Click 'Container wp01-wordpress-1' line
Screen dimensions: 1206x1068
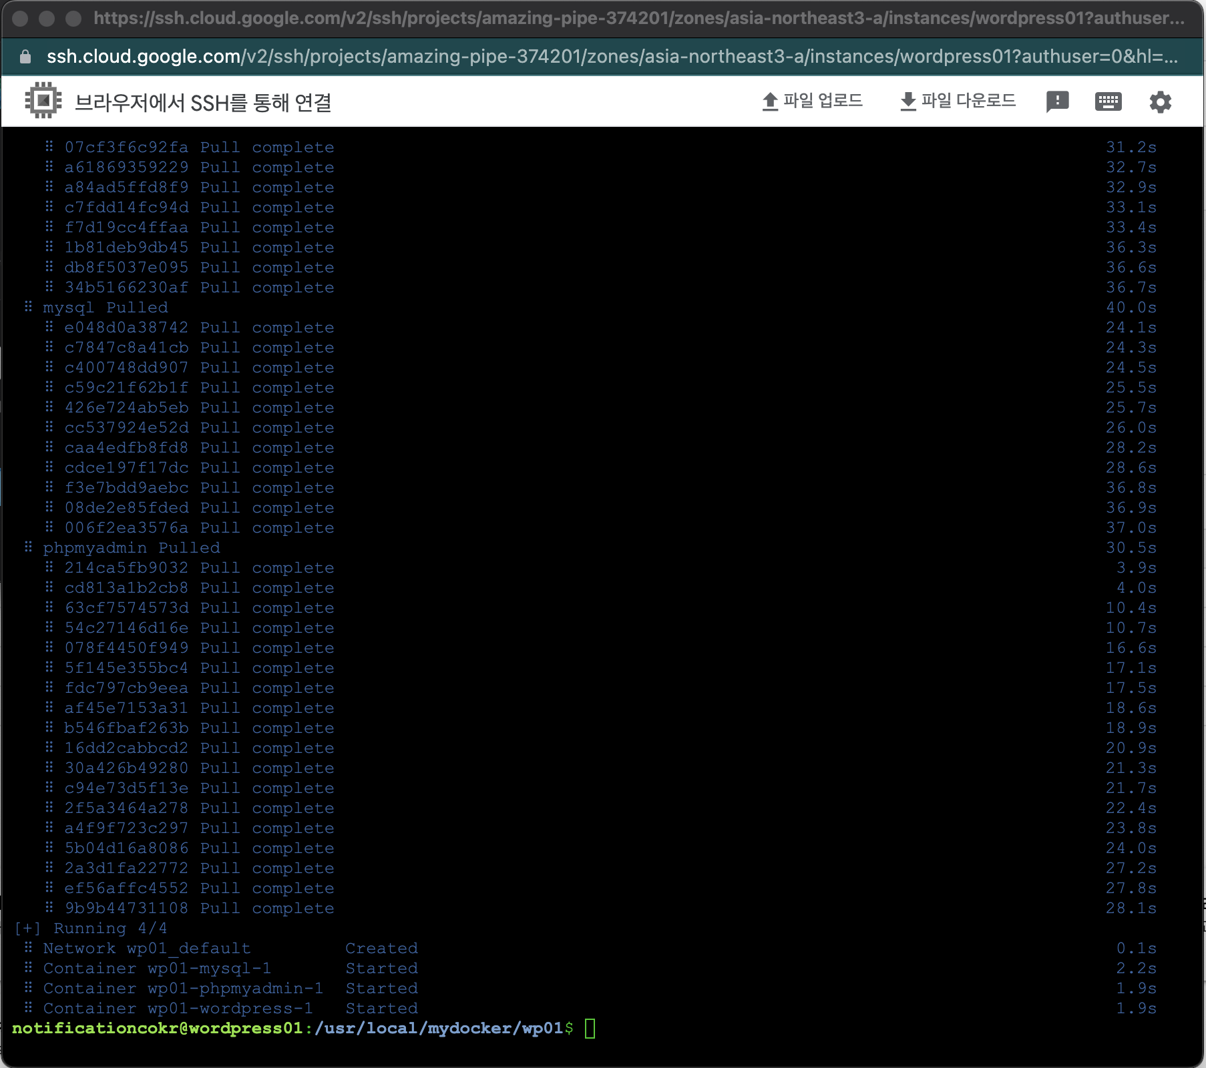click(x=178, y=1009)
